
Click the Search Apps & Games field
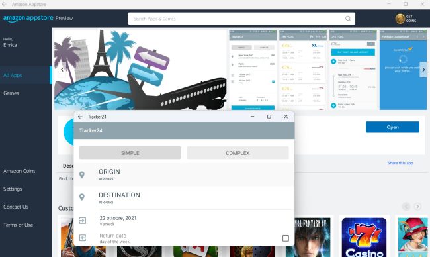(241, 19)
